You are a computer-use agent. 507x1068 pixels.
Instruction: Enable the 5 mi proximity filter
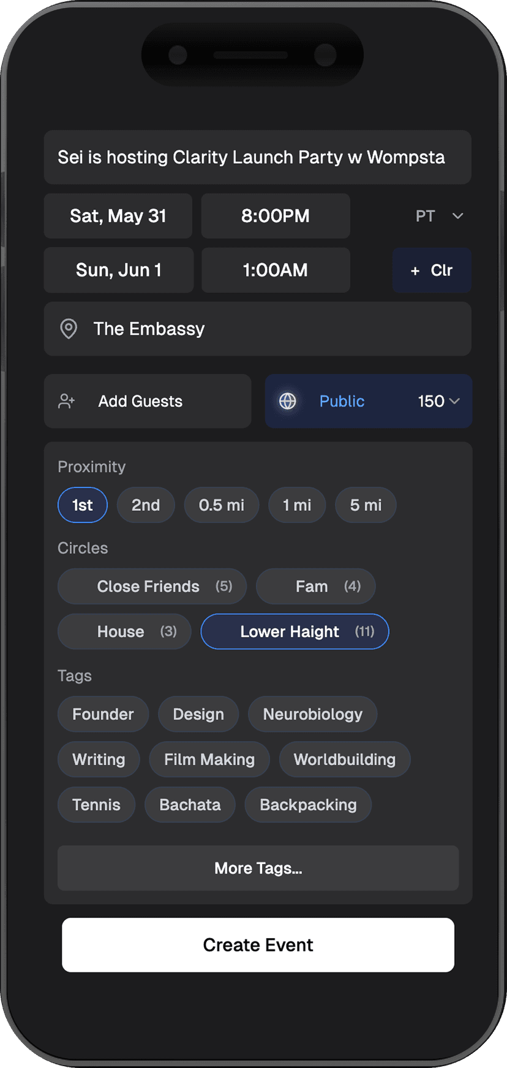click(366, 505)
